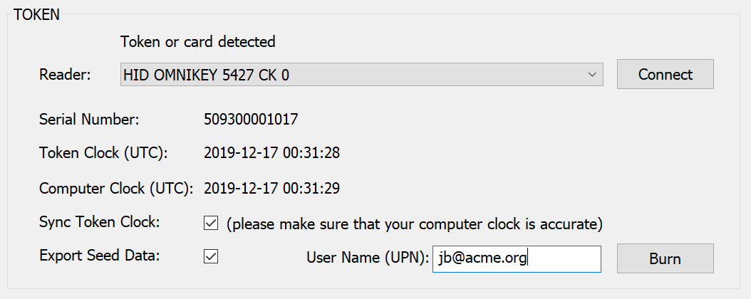Expand the Reader list with the chevron arrow
The image size is (751, 299).
(x=592, y=75)
